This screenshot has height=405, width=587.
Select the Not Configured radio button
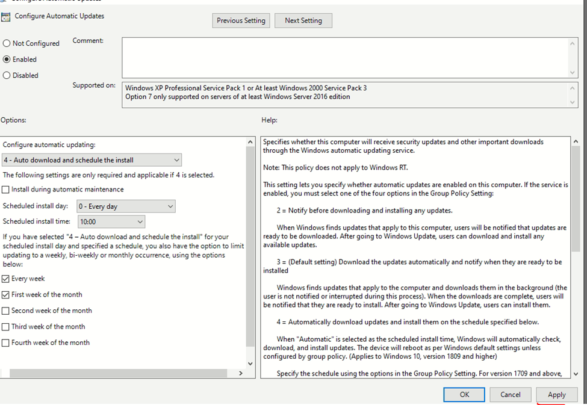click(x=7, y=43)
